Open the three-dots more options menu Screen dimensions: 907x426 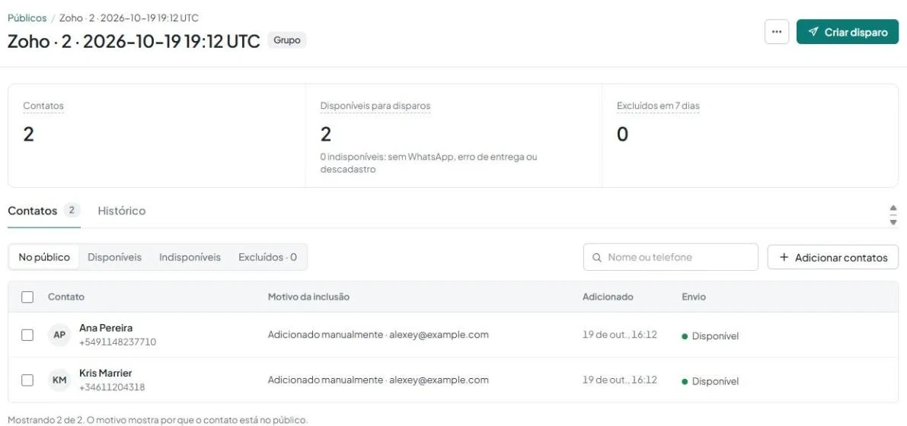(776, 32)
